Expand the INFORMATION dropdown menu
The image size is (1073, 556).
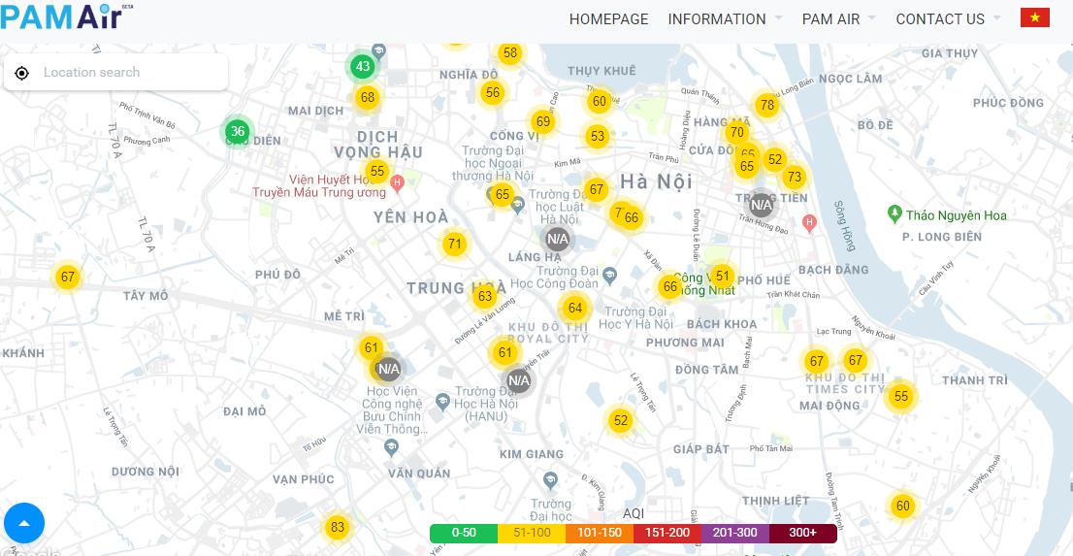(x=724, y=19)
